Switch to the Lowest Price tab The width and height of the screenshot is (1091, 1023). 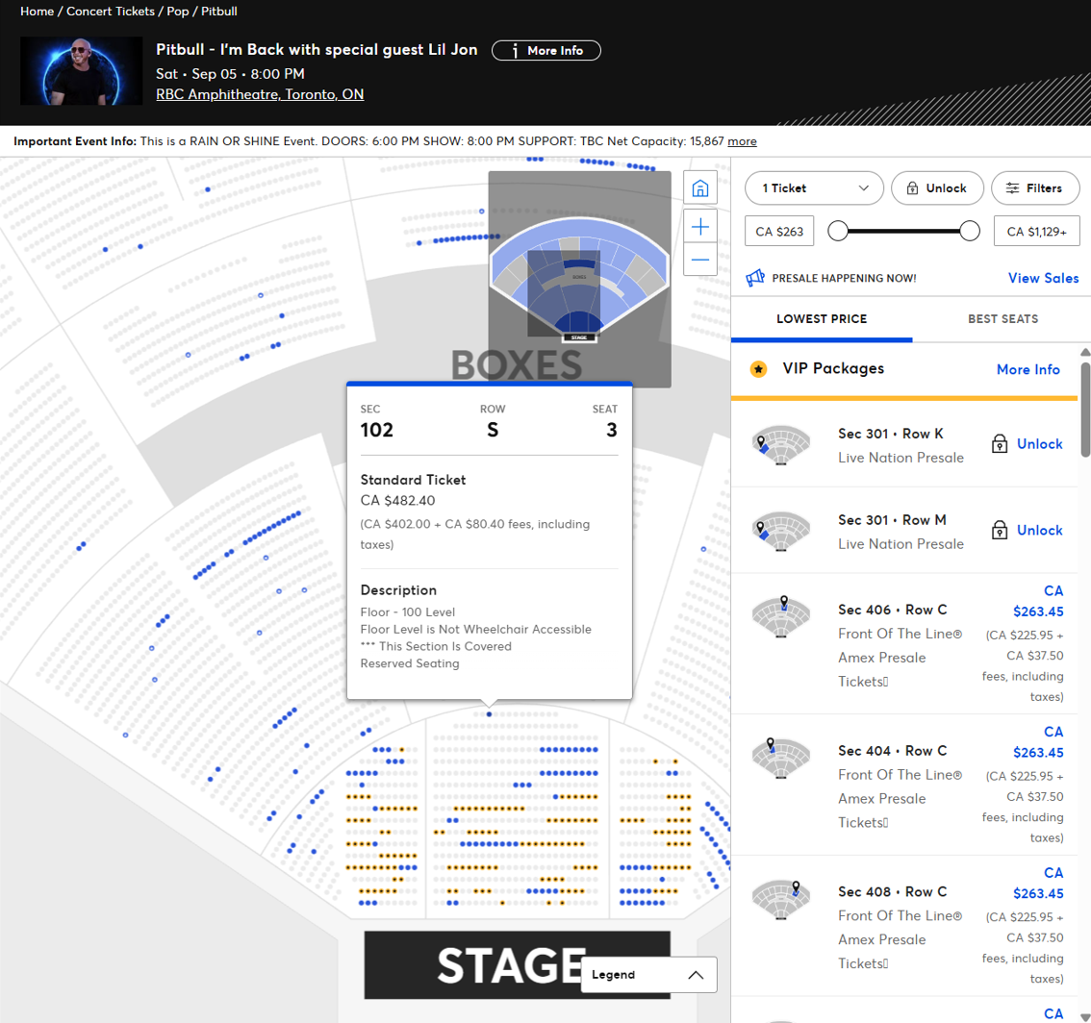click(x=822, y=319)
